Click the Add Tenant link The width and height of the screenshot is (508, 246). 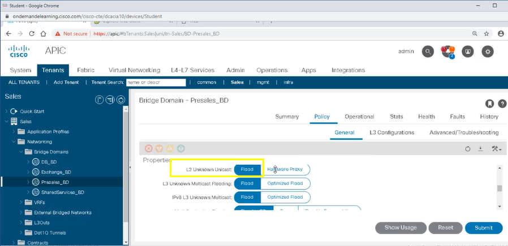(66, 82)
